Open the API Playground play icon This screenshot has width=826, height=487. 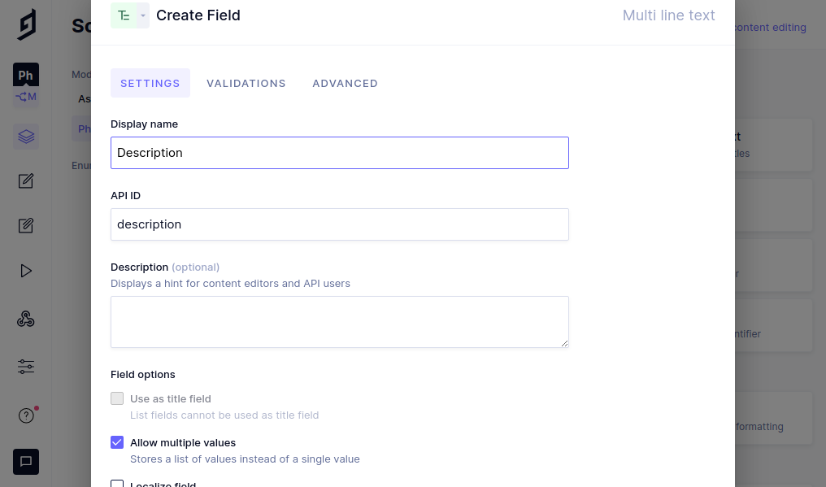[26, 271]
